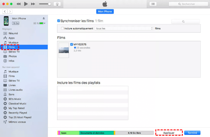The height and width of the screenshot is (137, 210).
Task: Click the rewind previous track icon
Action: pyautogui.click(x=19, y=4)
